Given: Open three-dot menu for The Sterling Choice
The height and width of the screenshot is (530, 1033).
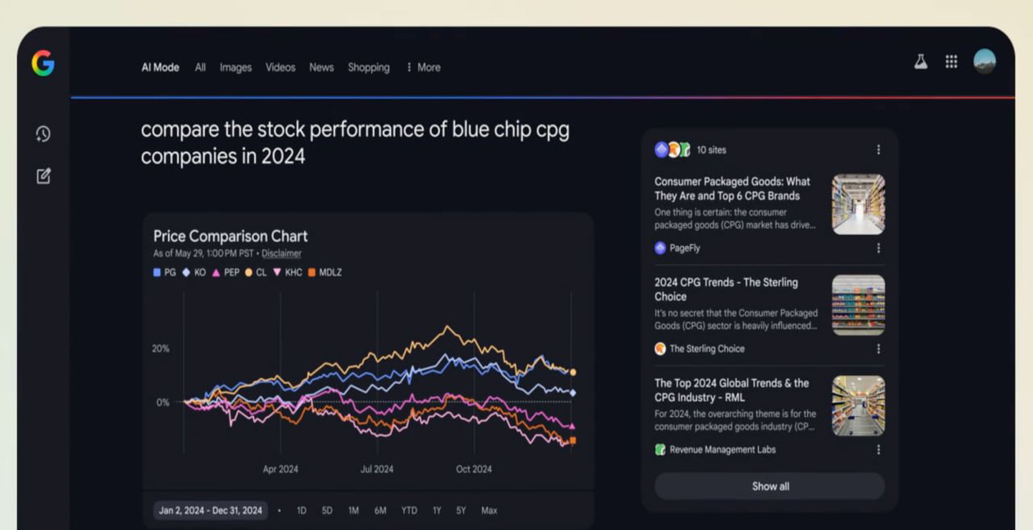Looking at the screenshot, I should [878, 349].
